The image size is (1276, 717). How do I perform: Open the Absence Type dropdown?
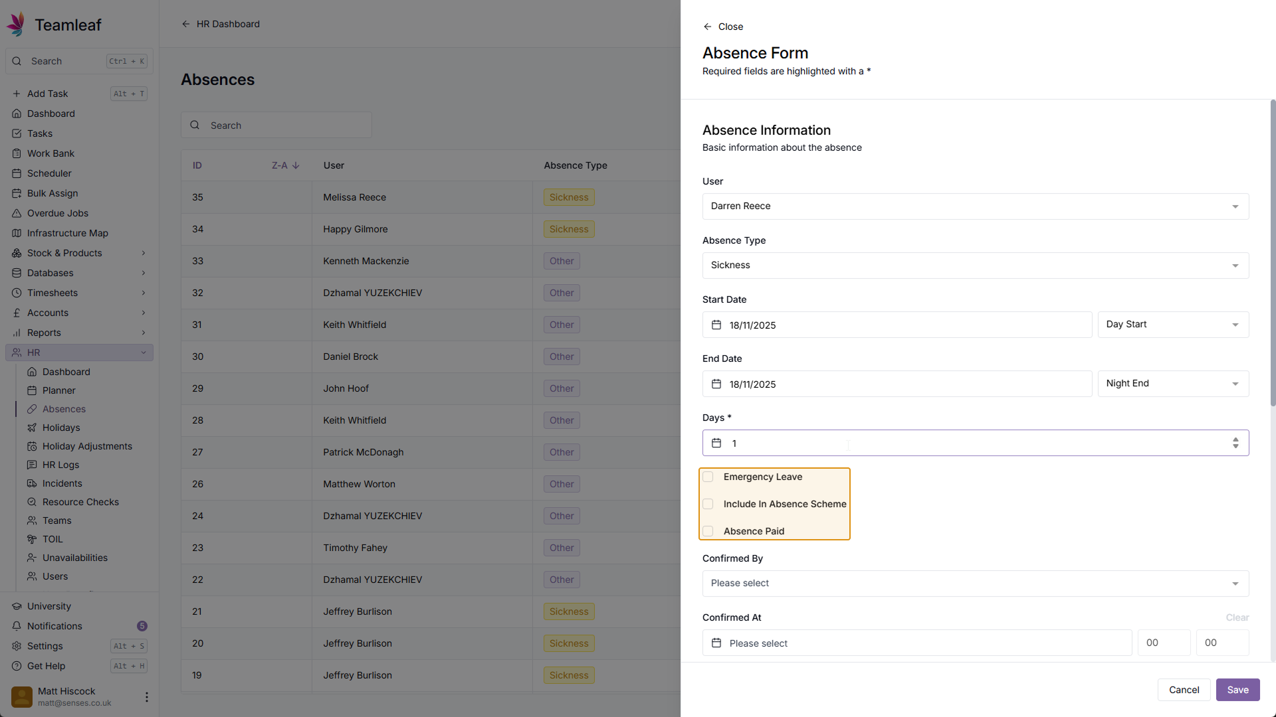975,266
